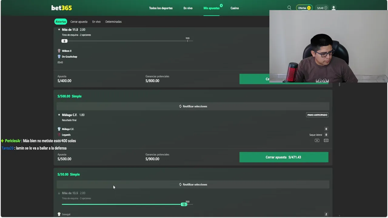This screenshot has height=218, width=388.
Task: Switch to En vivo bets tab
Action: (96, 22)
